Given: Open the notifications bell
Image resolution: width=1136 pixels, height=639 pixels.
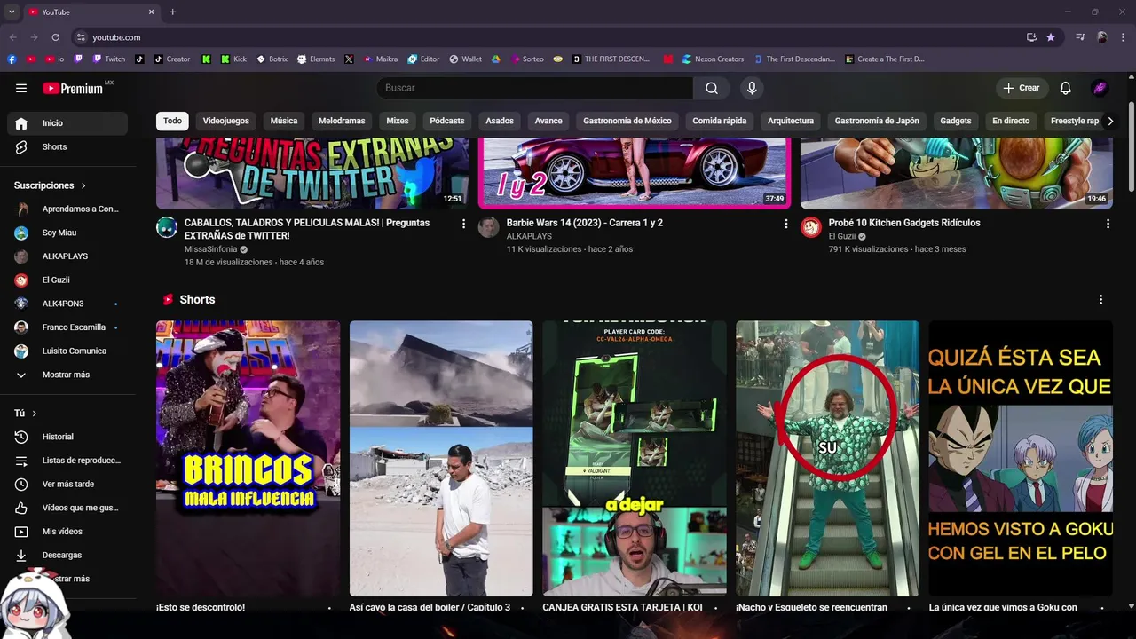Looking at the screenshot, I should 1066,88.
